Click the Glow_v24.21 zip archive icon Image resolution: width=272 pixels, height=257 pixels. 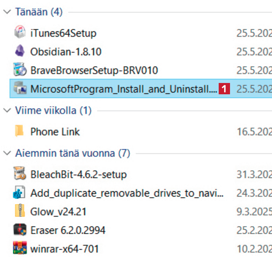click(20, 211)
